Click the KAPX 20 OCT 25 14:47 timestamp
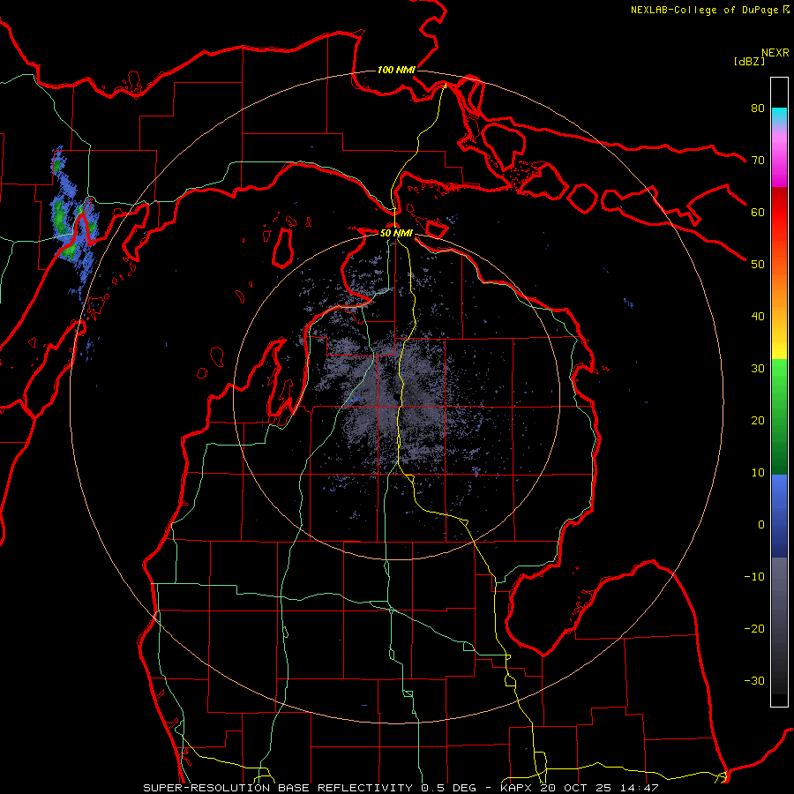794x794 pixels. tap(580, 788)
